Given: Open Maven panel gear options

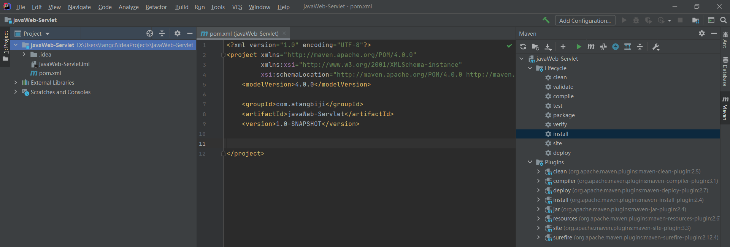Looking at the screenshot, I should click(702, 33).
